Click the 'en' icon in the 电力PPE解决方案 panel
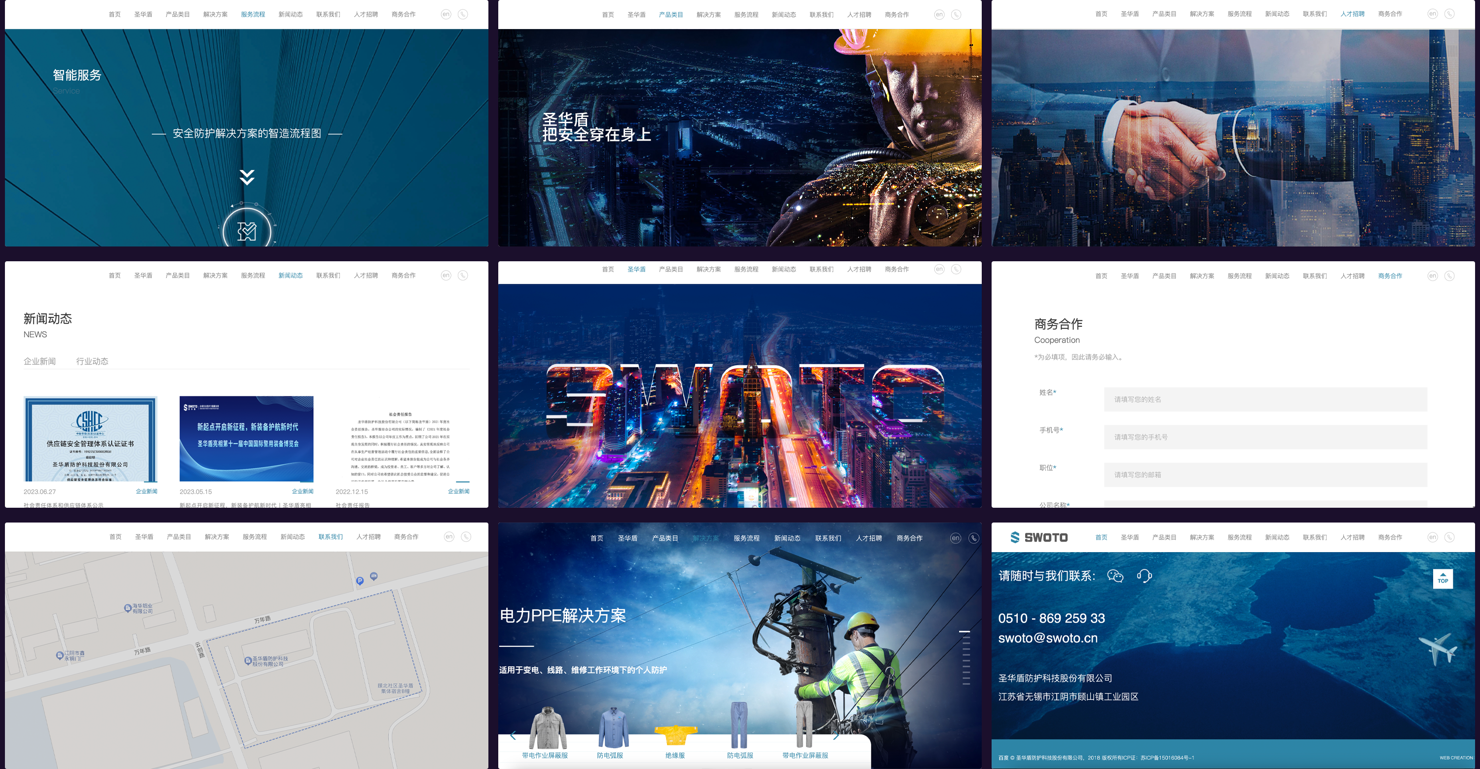The width and height of the screenshot is (1480, 769). point(956,538)
